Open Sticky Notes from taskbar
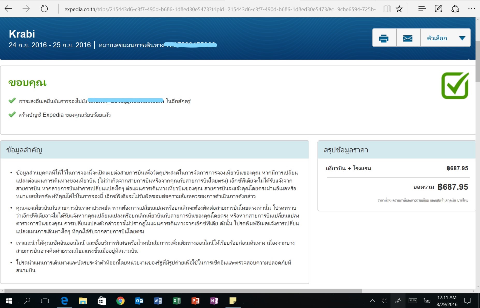Viewport: 480px width, 308px height. [233, 301]
